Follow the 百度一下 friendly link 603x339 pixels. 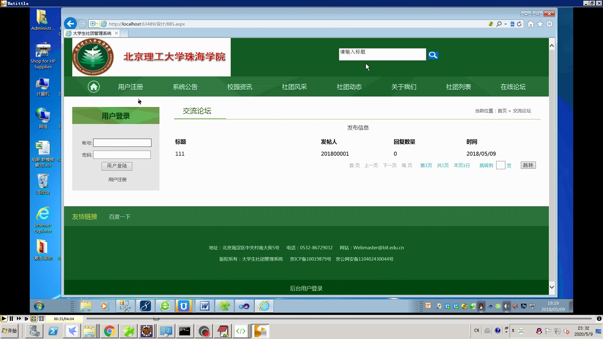(x=119, y=217)
